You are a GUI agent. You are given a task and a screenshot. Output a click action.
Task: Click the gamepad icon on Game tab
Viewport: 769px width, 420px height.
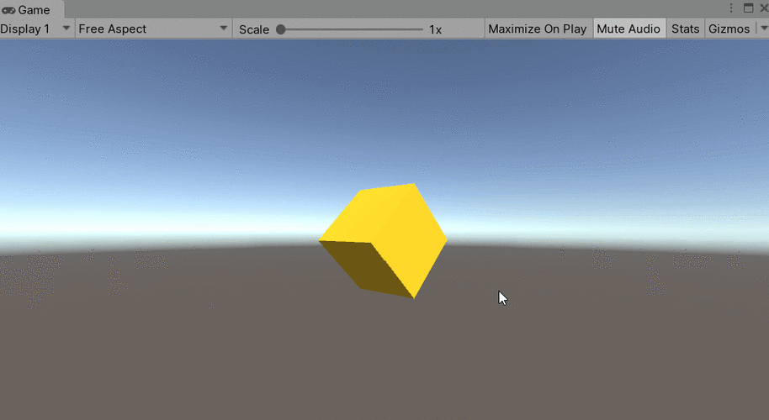[x=8, y=10]
